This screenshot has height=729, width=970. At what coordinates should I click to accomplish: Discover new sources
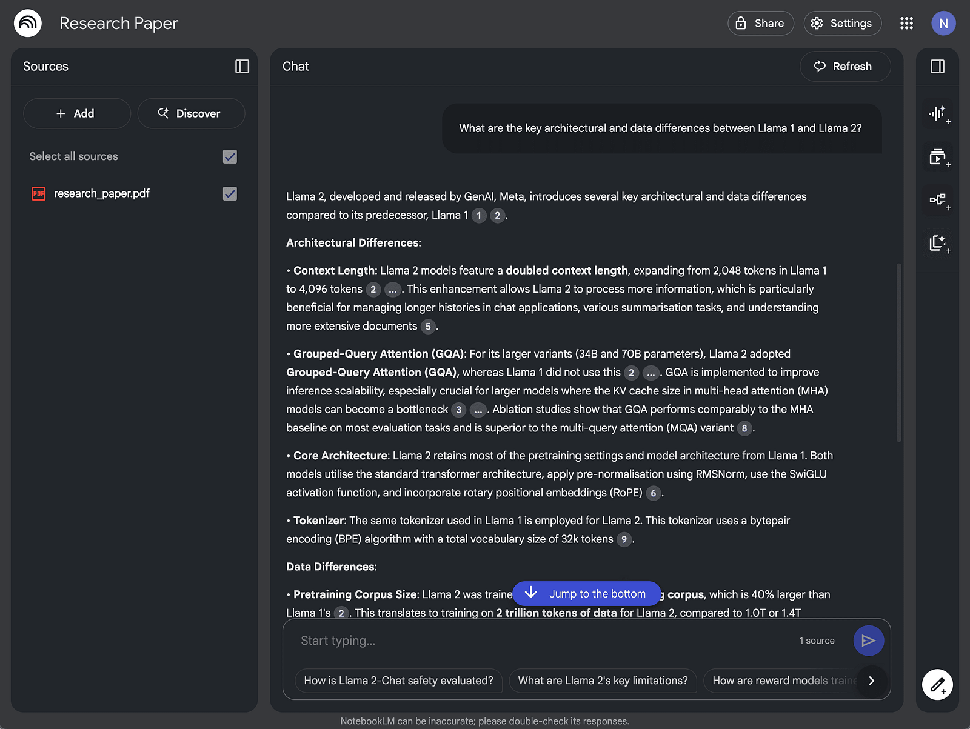pos(191,113)
